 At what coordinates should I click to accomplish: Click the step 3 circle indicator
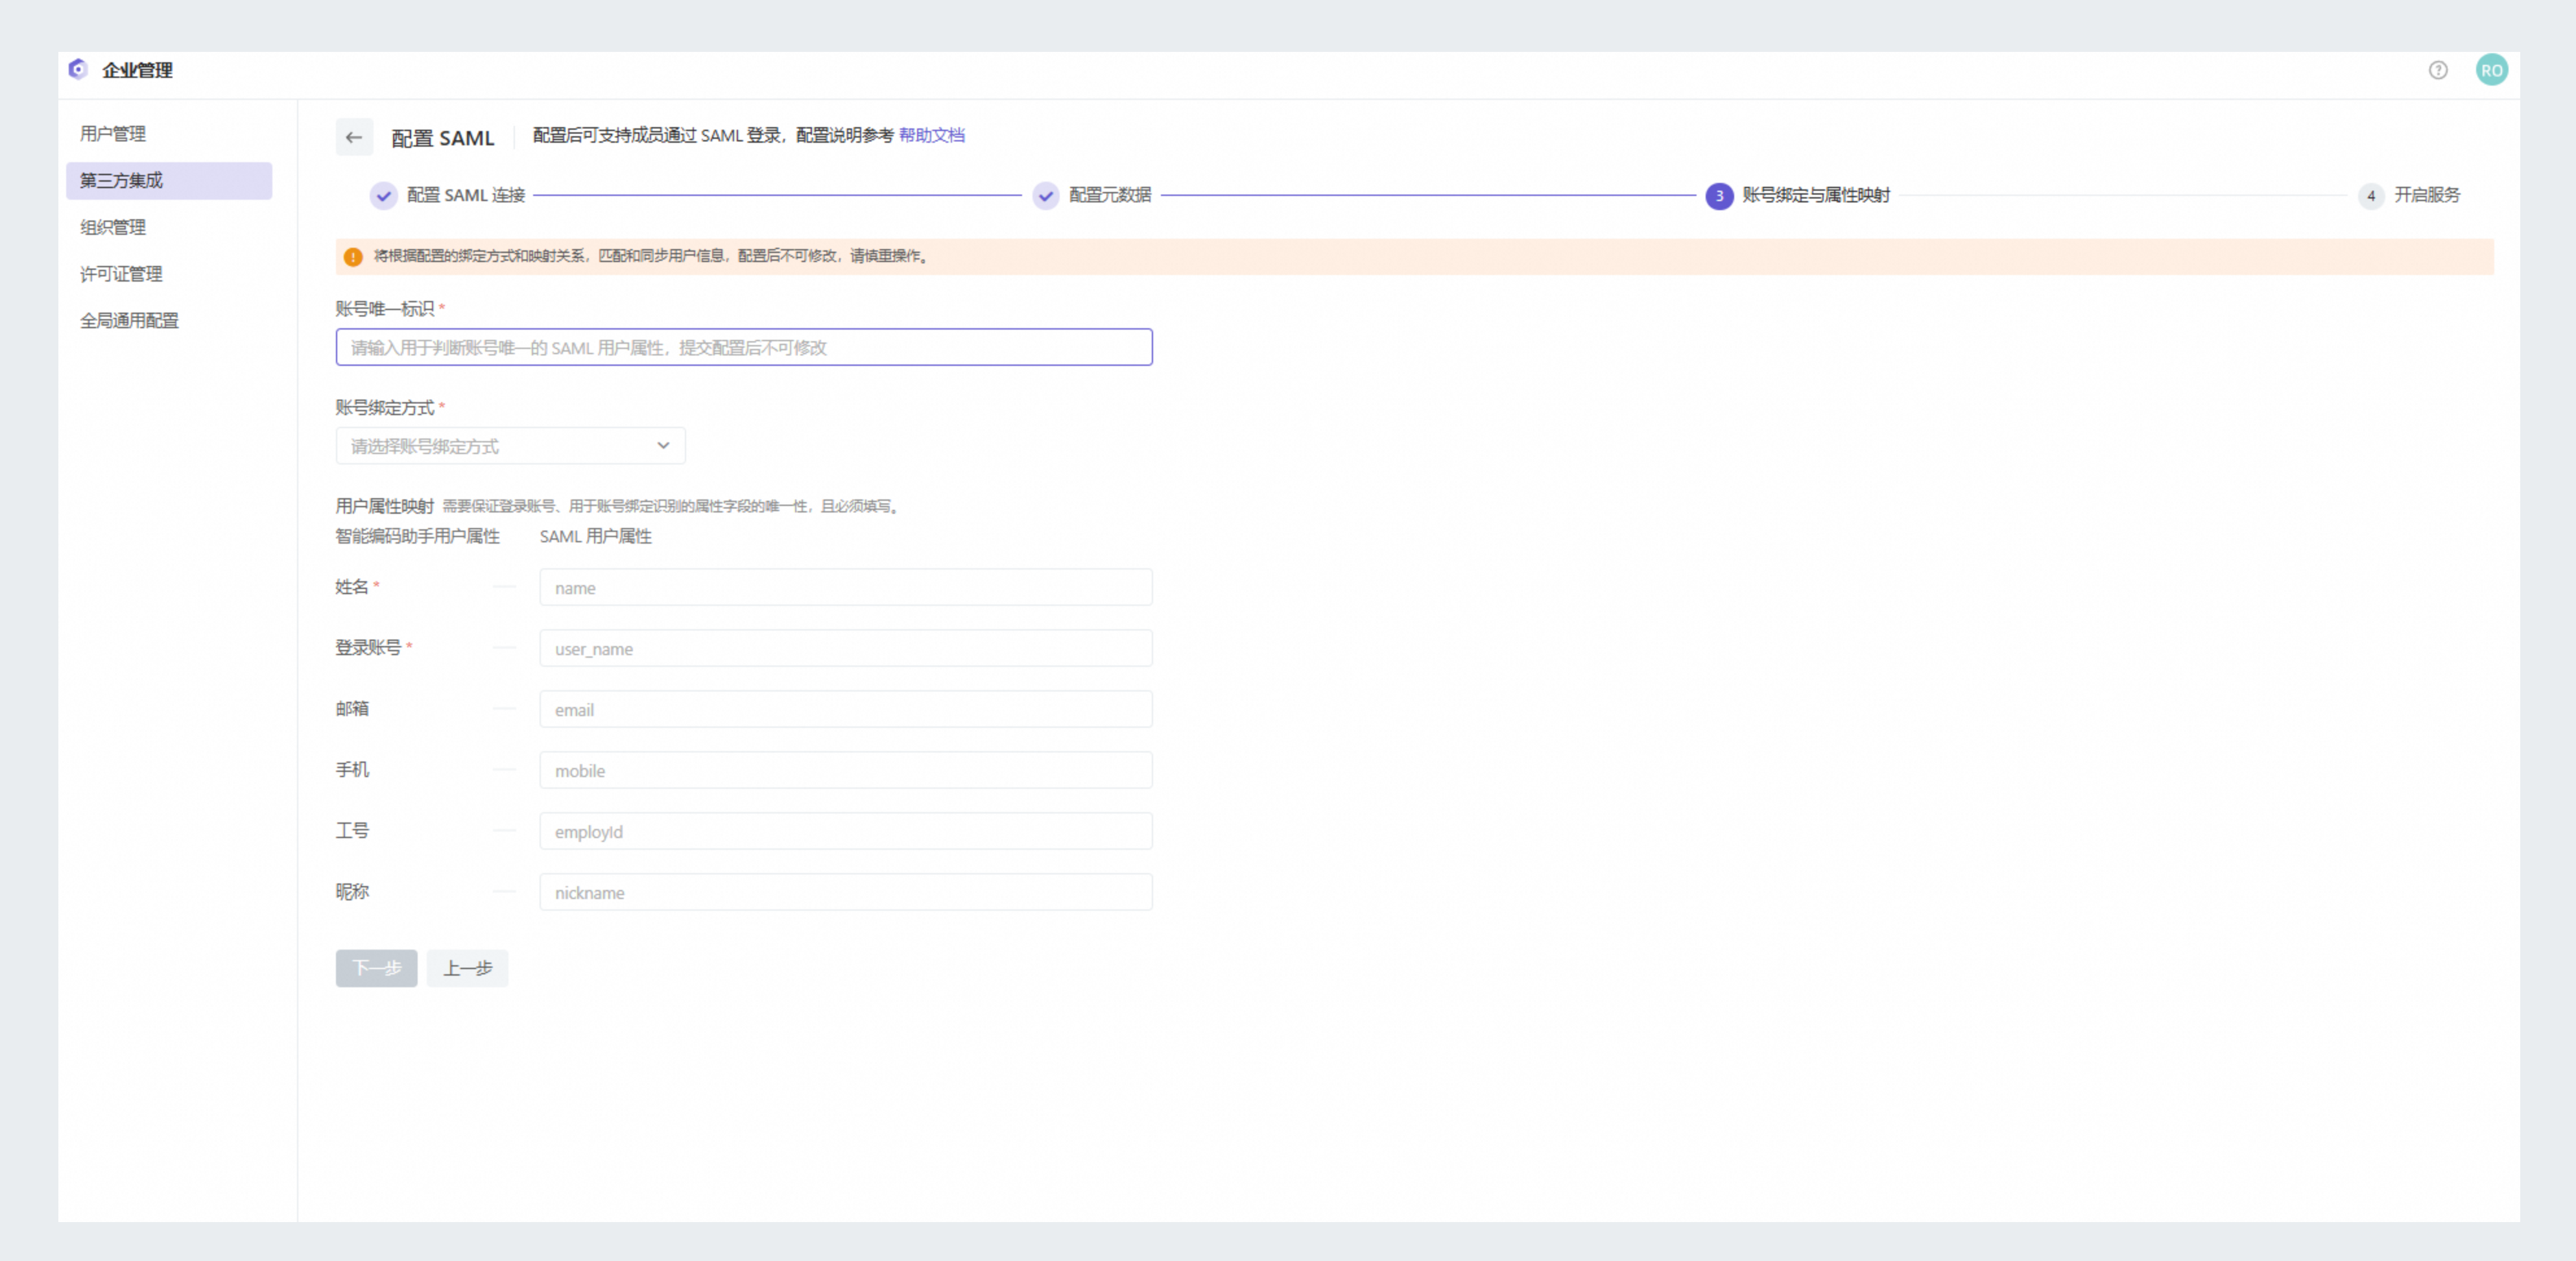(x=1719, y=195)
